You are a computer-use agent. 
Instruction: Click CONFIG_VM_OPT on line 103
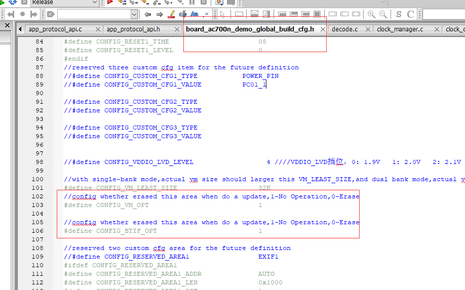[123, 205]
